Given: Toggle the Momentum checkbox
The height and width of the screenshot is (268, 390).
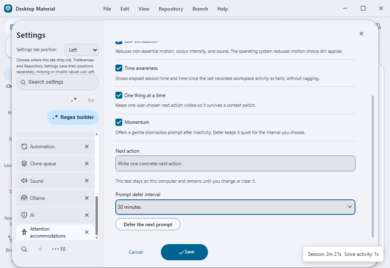Looking at the screenshot, I should (119, 122).
